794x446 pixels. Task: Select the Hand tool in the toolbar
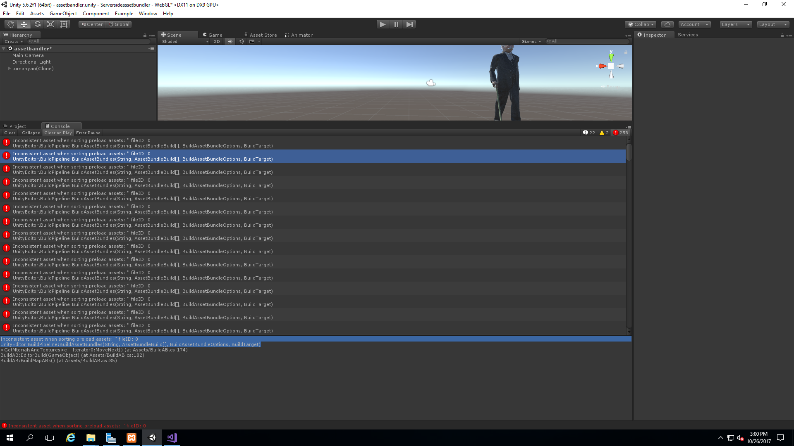pos(10,24)
